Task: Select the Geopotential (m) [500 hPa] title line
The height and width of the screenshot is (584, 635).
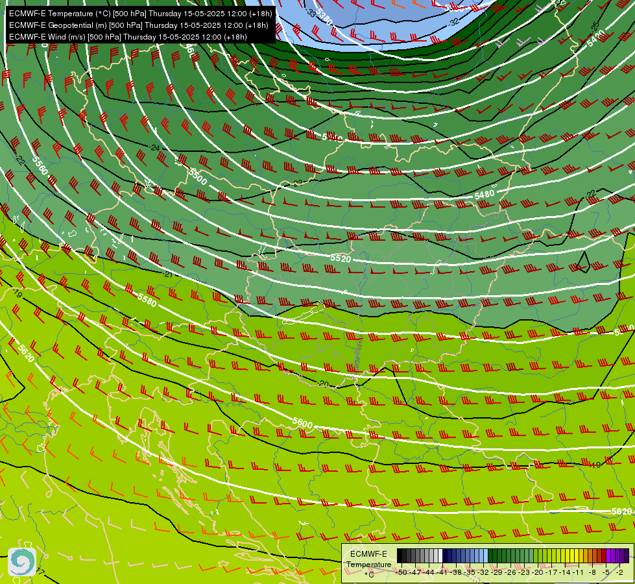Action: (x=139, y=25)
